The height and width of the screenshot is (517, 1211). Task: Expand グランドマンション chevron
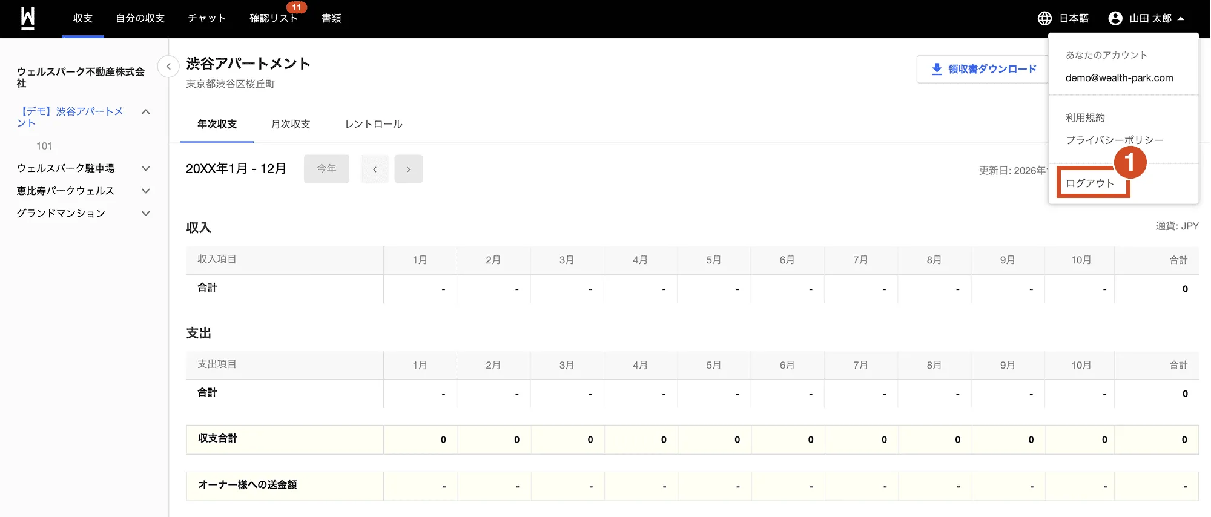coord(145,213)
